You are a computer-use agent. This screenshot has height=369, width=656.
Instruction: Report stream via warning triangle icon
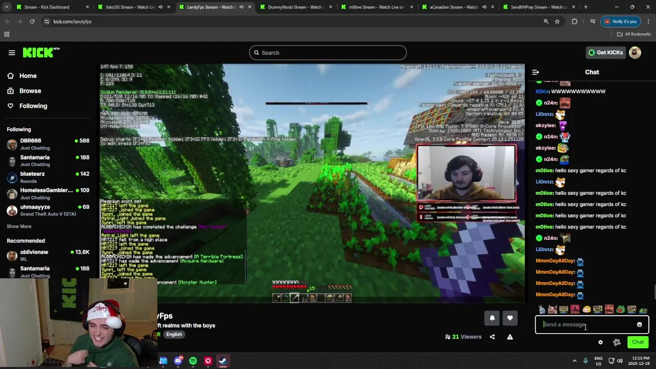coord(510,337)
